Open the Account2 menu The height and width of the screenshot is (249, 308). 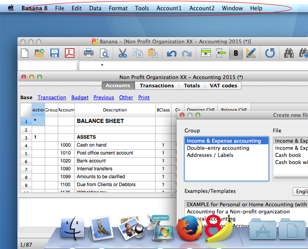pos(202,8)
